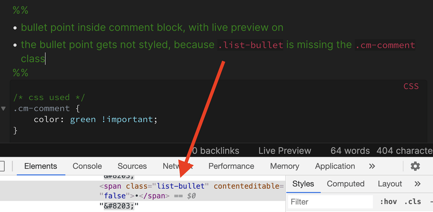
Task: Collapse the .cm-comment CSS rule fold arrow
Action: [x=4, y=109]
